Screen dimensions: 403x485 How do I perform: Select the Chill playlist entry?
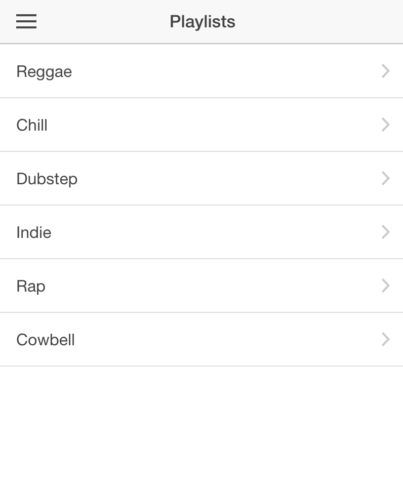201,125
